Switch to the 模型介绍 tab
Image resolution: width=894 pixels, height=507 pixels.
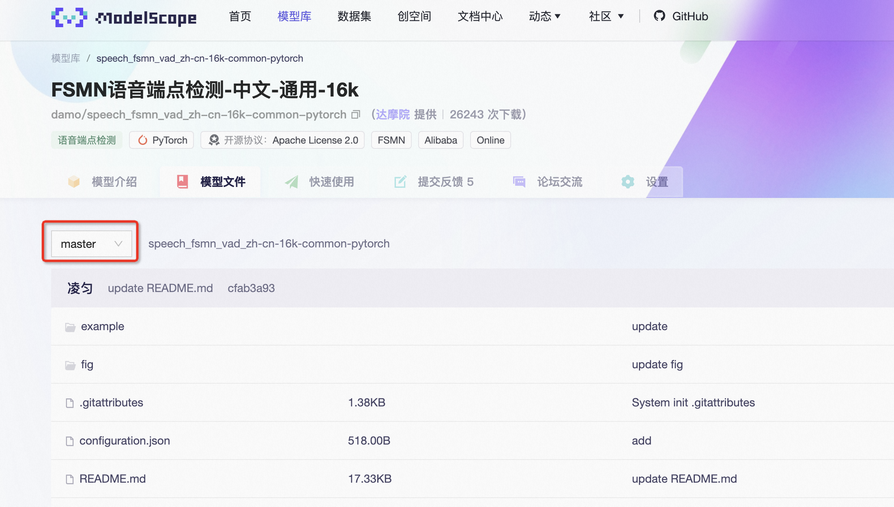pos(114,182)
